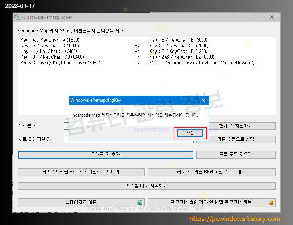Click the 누르는 키 input field

[x=66, y=126]
